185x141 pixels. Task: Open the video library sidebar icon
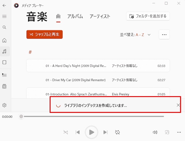click(4, 62)
